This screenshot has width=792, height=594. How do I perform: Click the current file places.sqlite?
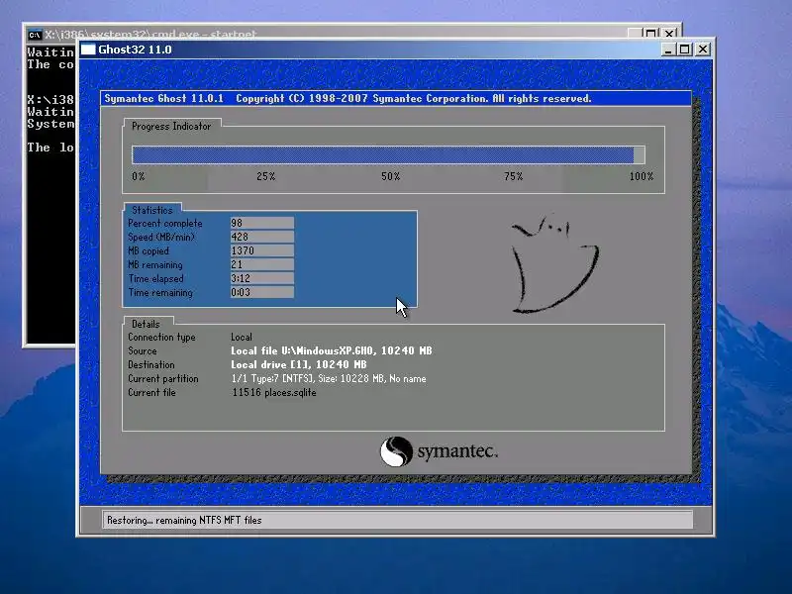(x=274, y=392)
